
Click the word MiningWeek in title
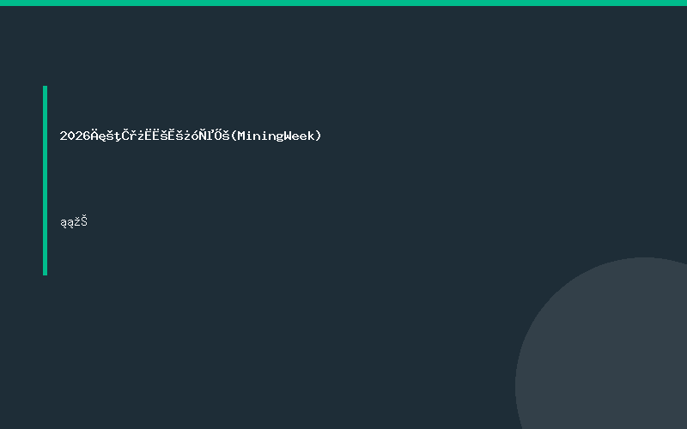tap(276, 136)
